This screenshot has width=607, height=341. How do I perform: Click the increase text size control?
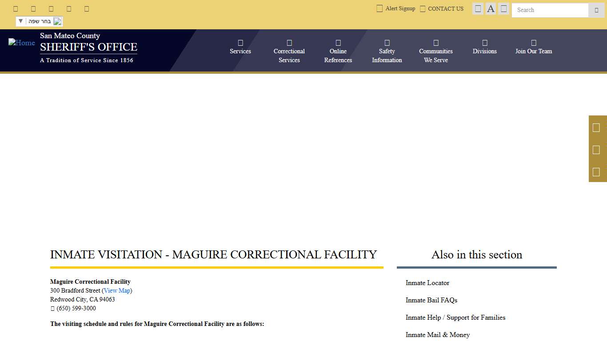pyautogui.click(x=503, y=8)
